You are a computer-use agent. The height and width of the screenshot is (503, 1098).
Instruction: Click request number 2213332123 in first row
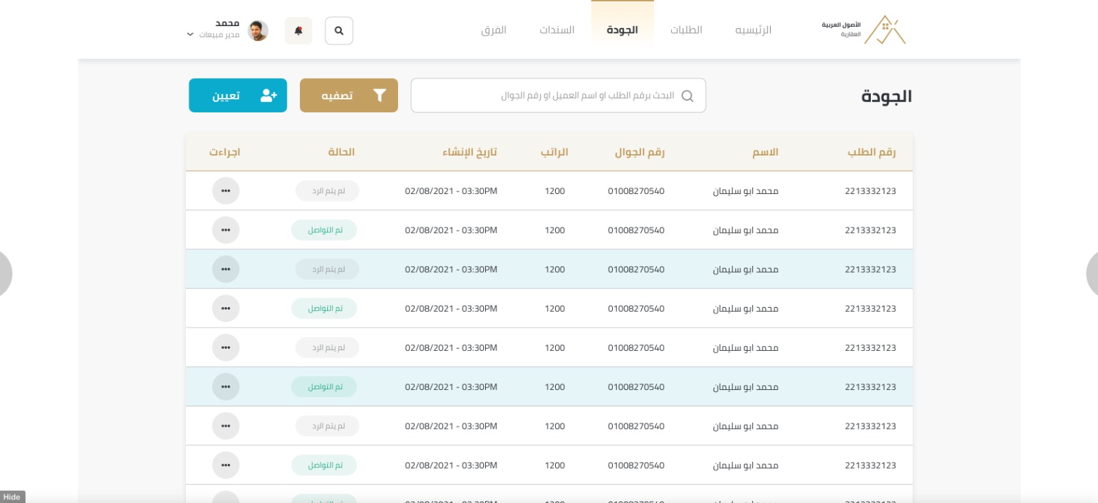[870, 191]
